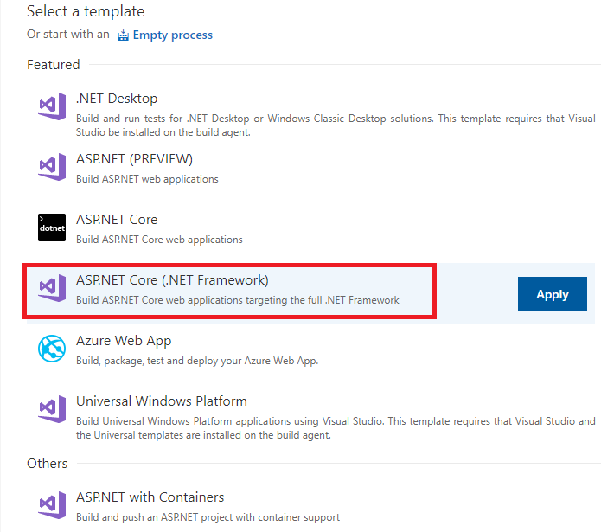Click the Azure Web App globe icon
This screenshot has height=532, width=601.
click(52, 349)
